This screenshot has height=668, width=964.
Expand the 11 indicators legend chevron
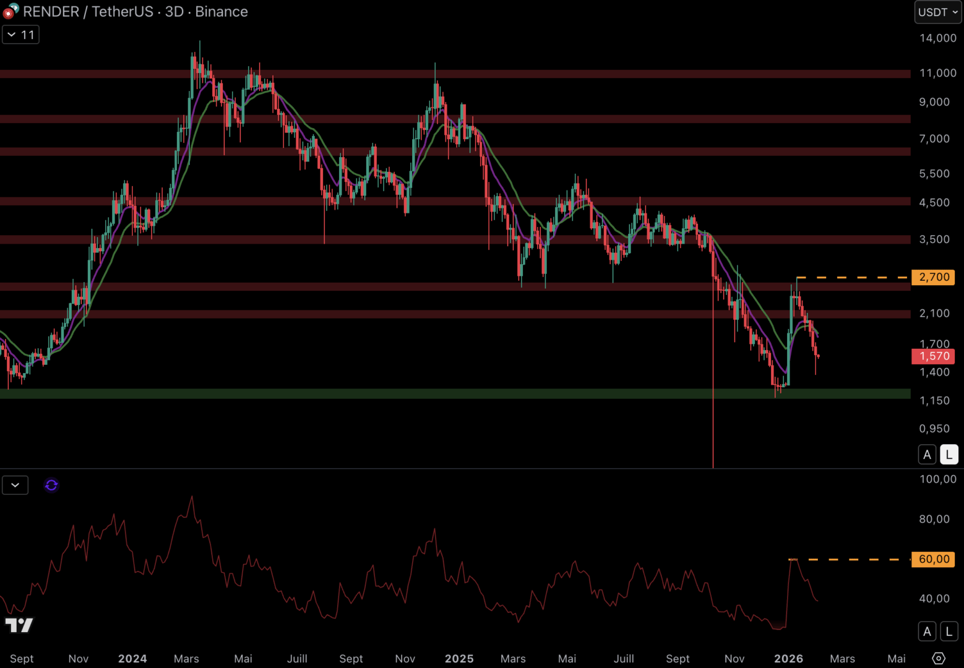point(20,35)
